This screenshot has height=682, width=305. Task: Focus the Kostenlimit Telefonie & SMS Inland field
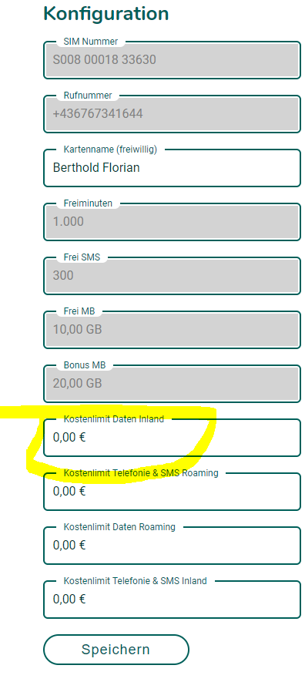(172, 600)
